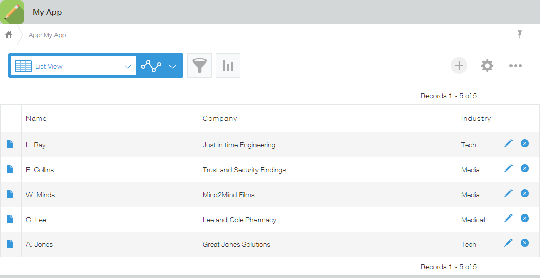Image resolution: width=540 pixels, height=278 pixels.
Task: Add a new record with plus icon
Action: (x=459, y=66)
